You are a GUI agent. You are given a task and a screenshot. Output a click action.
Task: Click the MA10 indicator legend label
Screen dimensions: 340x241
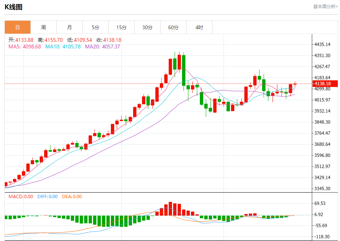(x=63, y=47)
